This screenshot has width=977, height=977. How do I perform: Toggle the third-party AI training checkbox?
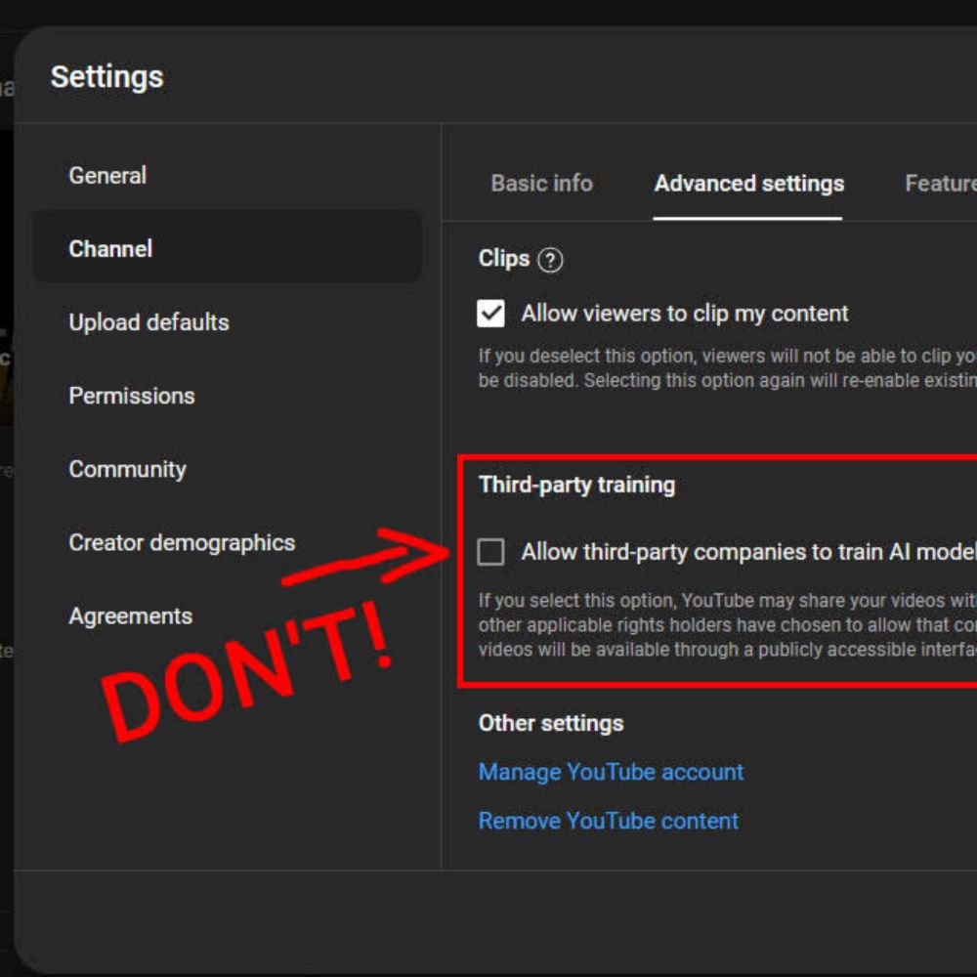click(491, 552)
